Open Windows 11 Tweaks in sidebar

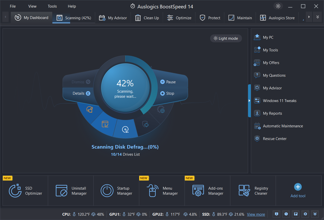click(279, 101)
